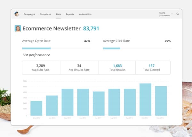The image size is (192, 137).
Task: Click the Mailchimp monkey logo
Action: (17, 14)
